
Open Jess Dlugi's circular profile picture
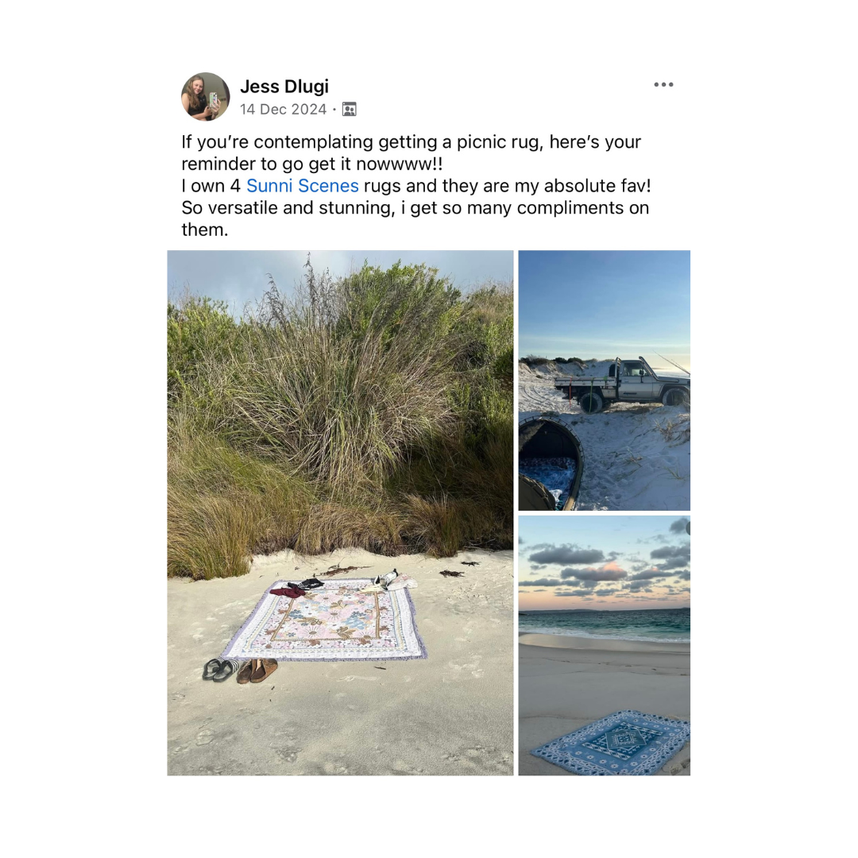tap(206, 96)
